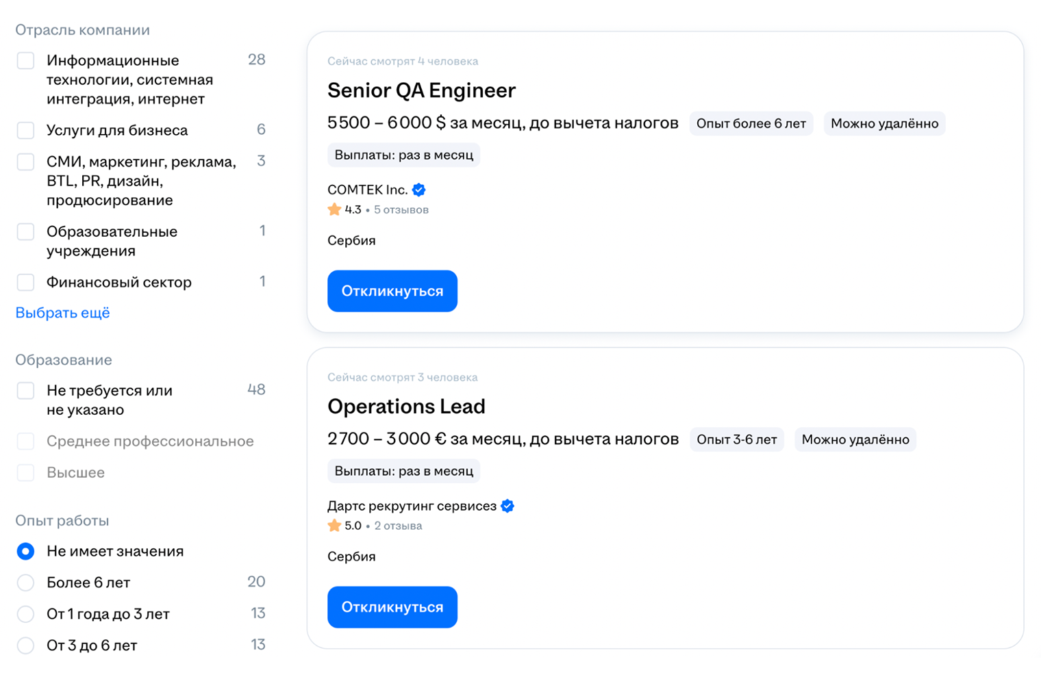Apply to the Senior QA Engineer vacancy

pyautogui.click(x=392, y=292)
